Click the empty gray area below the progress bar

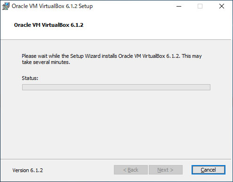point(116,124)
